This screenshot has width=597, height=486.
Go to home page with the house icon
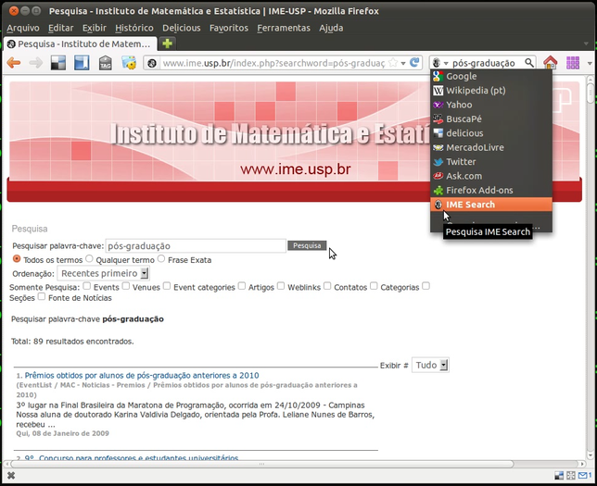click(550, 63)
